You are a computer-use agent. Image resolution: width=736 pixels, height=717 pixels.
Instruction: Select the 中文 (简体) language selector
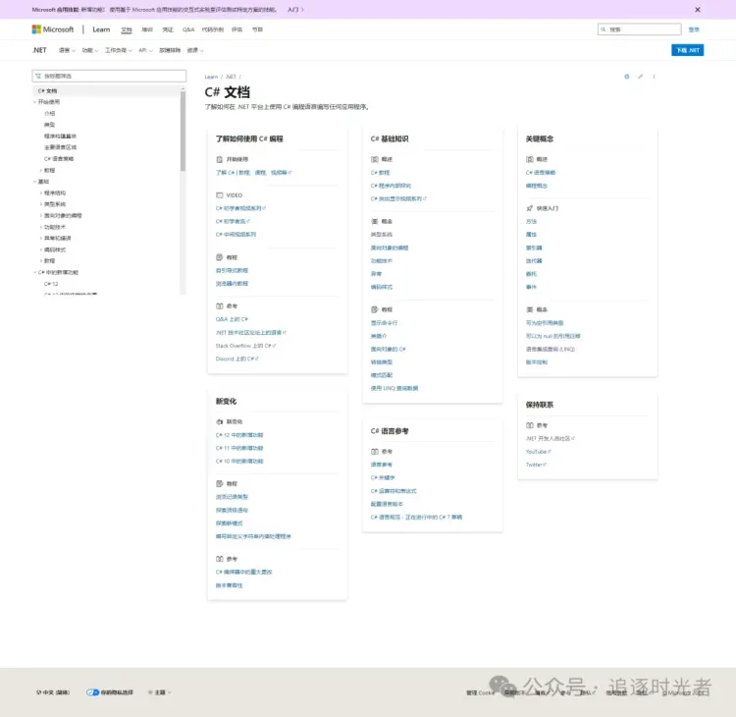click(53, 692)
